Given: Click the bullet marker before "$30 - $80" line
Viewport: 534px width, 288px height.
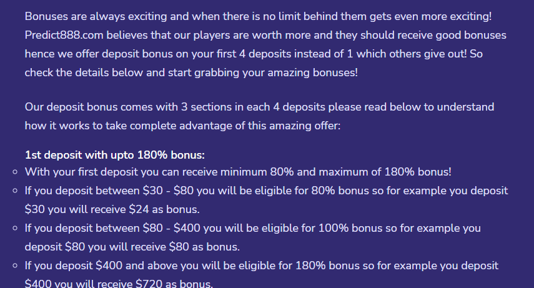Looking at the screenshot, I should click(15, 191).
